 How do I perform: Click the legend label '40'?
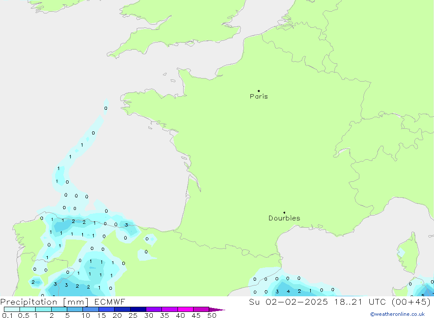tap(180, 315)
